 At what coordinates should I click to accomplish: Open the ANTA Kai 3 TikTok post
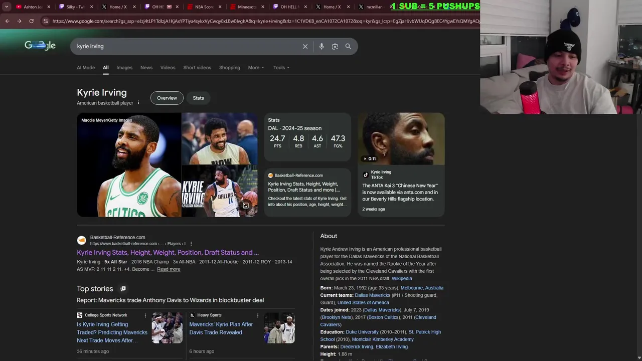(x=400, y=192)
